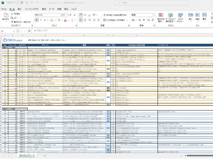Open the Clipboard group dialog launcher
Screen dimensions: 213x159
32,25
